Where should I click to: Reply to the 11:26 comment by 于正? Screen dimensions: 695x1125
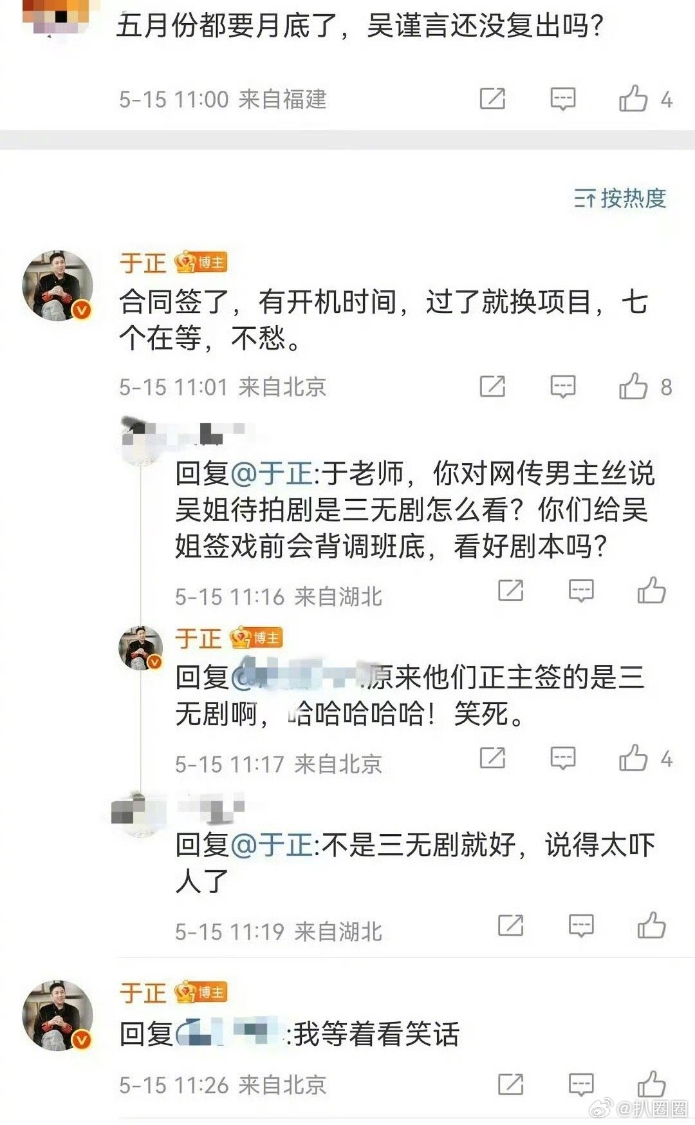pos(581,1085)
